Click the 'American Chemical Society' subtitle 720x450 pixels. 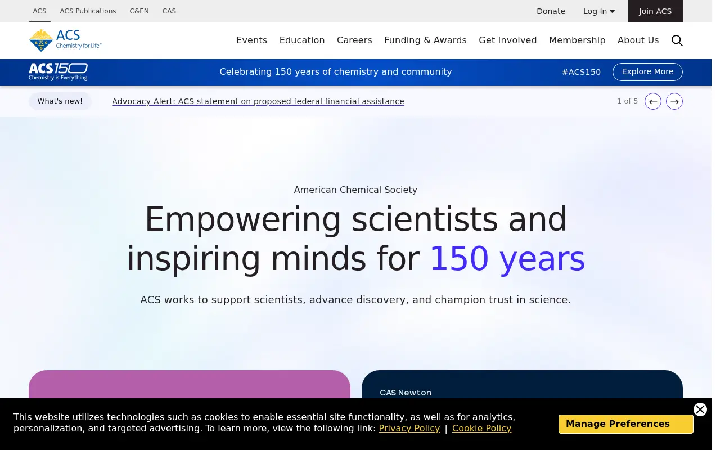pos(355,190)
